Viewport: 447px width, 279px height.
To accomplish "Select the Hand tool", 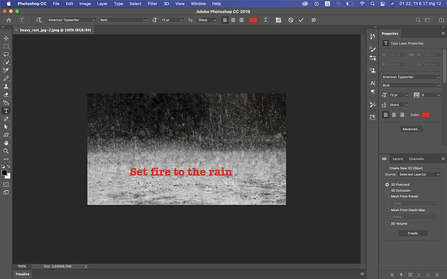I will tap(6, 143).
